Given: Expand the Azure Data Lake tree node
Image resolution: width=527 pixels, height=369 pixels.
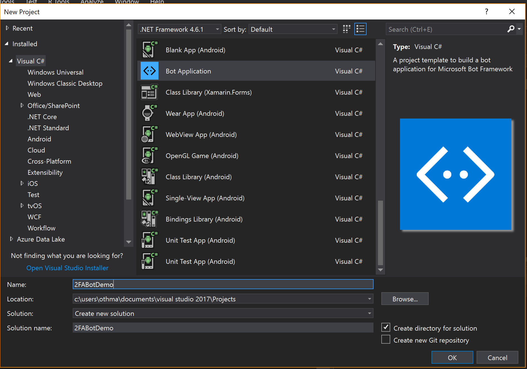Looking at the screenshot, I should (11, 239).
